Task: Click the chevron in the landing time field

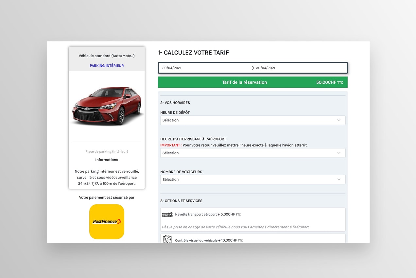Action: click(x=339, y=153)
